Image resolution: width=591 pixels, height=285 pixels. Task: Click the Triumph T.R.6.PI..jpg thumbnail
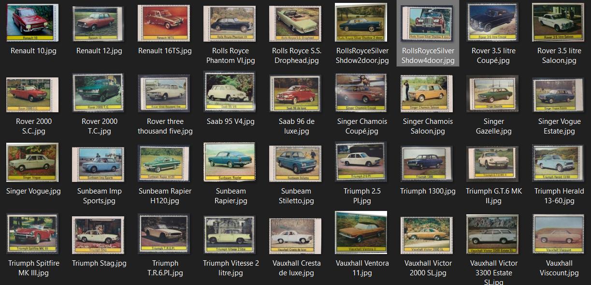(x=164, y=234)
